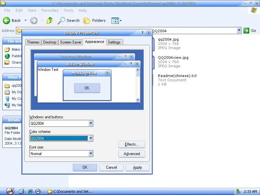The width and height of the screenshot is (260, 195).
Task: Toggle the Folders pane button
Action: click(95, 20)
